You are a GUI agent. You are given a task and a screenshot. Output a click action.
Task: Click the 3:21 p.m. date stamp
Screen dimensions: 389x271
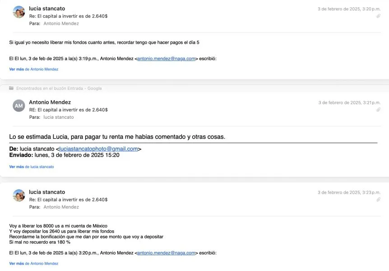click(349, 103)
